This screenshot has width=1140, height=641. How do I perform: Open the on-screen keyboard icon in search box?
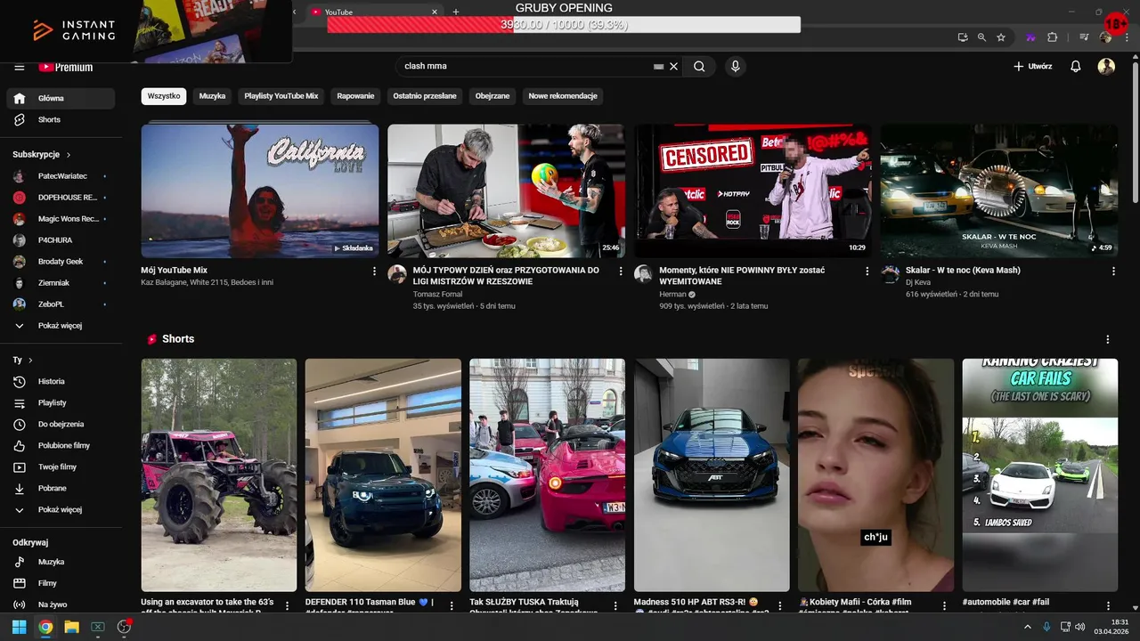pos(659,67)
